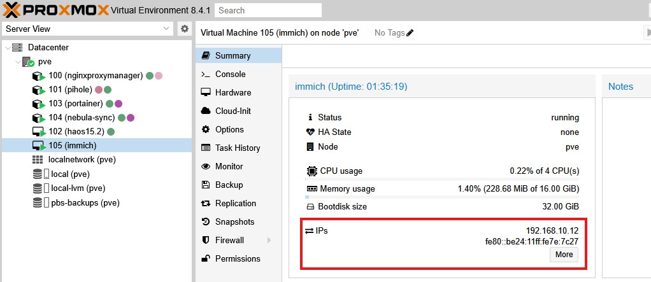Viewport: 651px width, 282px height.
Task: Click storage icon for local (pve)
Action: (x=41, y=174)
